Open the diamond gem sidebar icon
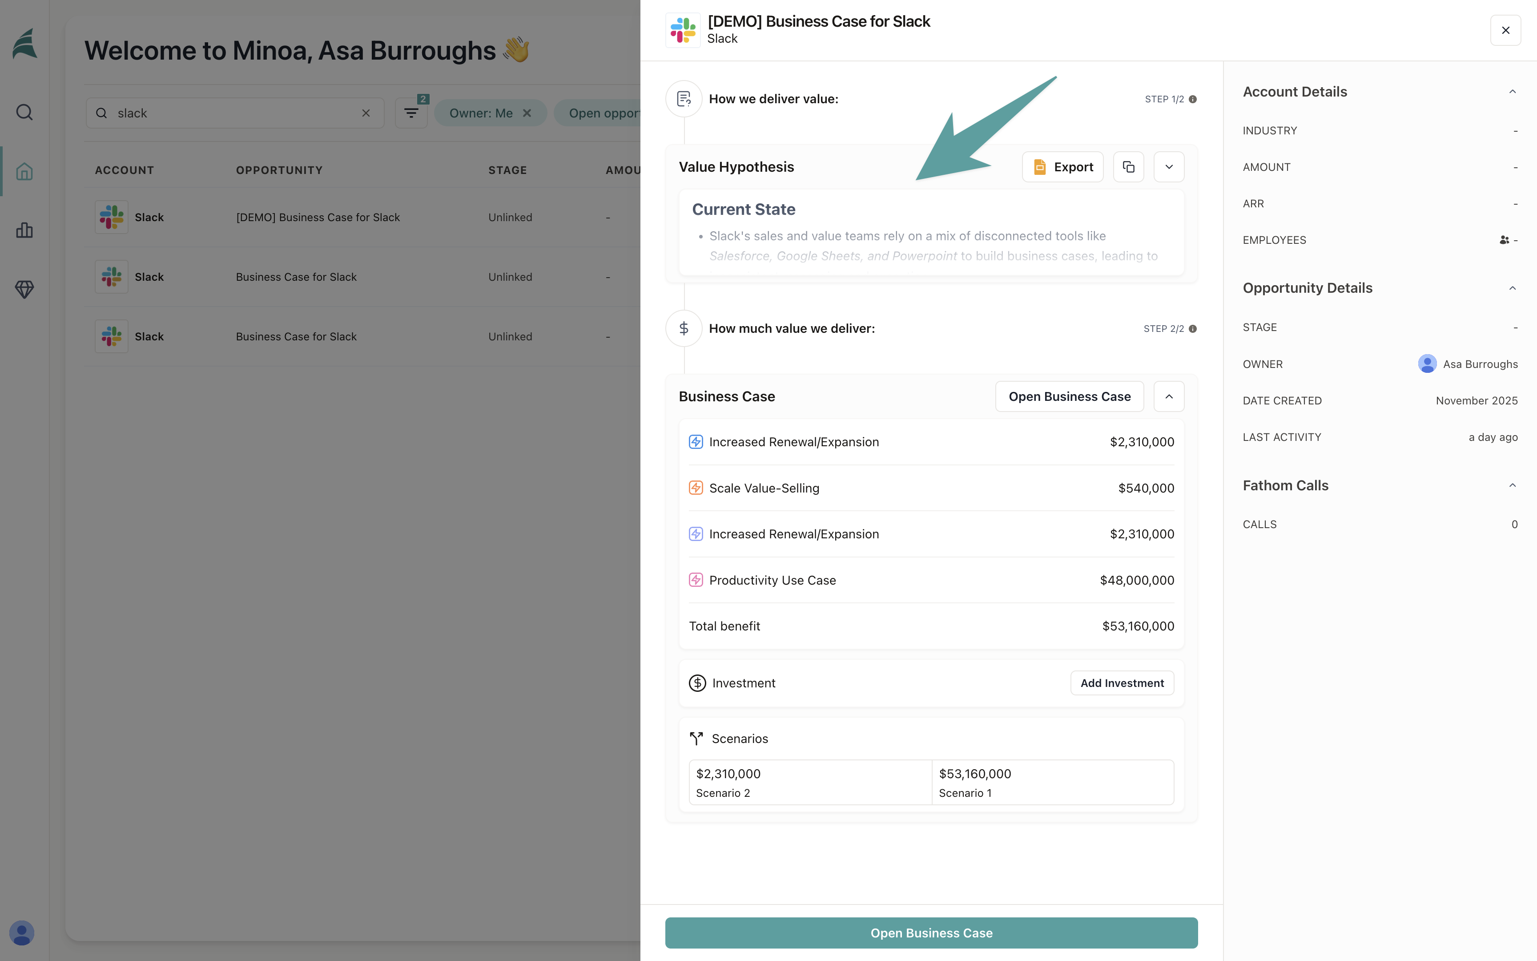The width and height of the screenshot is (1537, 961). tap(24, 289)
